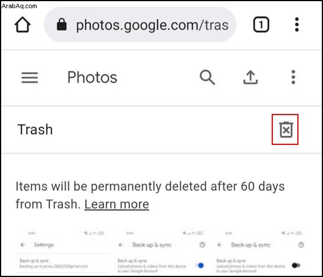Click the upload photos icon
This screenshot has height=277, width=323.
click(x=250, y=77)
